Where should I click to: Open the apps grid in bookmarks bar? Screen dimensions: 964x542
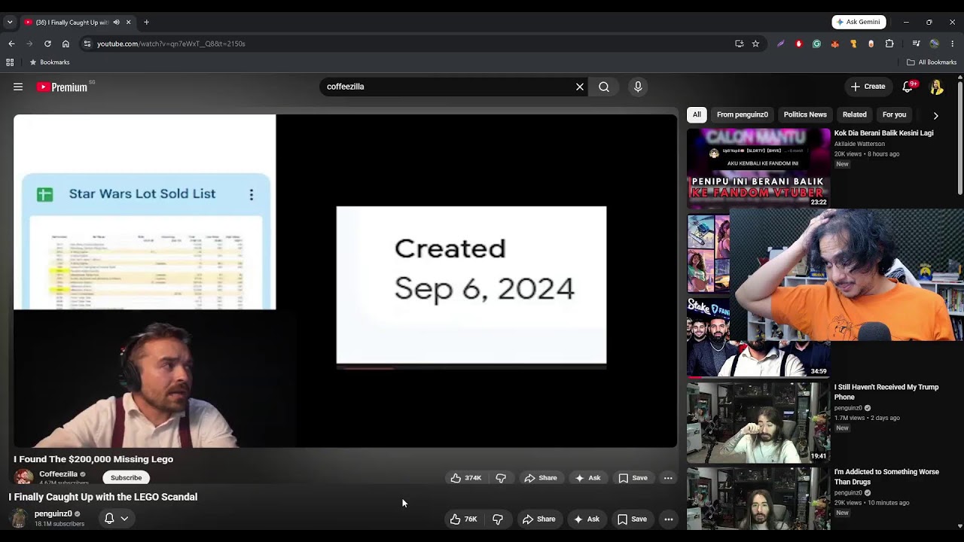[10, 62]
